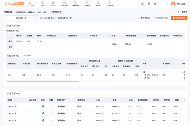
Task: Open the help question-mark icon
Action: [155, 4]
